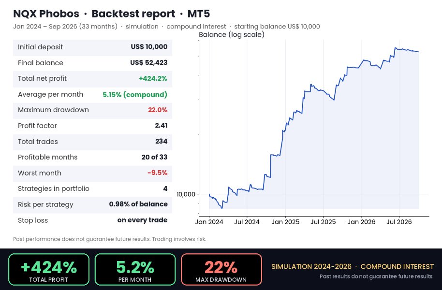Click the 10,000 y-axis label
Image resolution: width=442 pixels, height=290 pixels.
point(186,194)
